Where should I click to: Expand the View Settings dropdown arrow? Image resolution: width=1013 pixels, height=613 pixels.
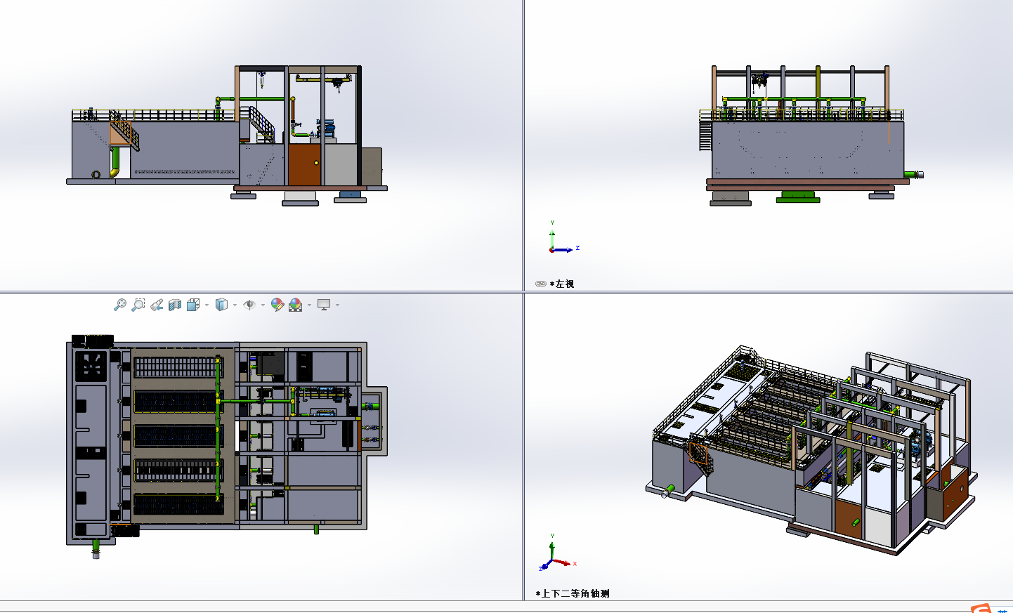click(x=337, y=305)
